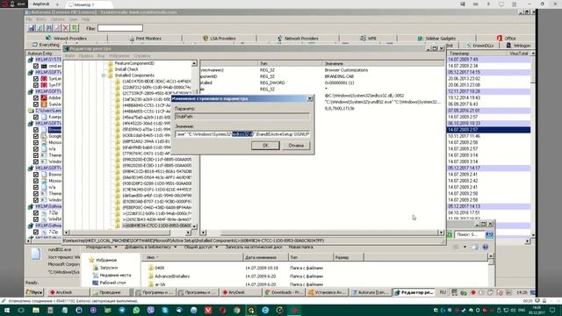Viewport: 562px width, 316px height.
Task: Click the File Explorer icon on host taskbar
Action: coord(36,310)
